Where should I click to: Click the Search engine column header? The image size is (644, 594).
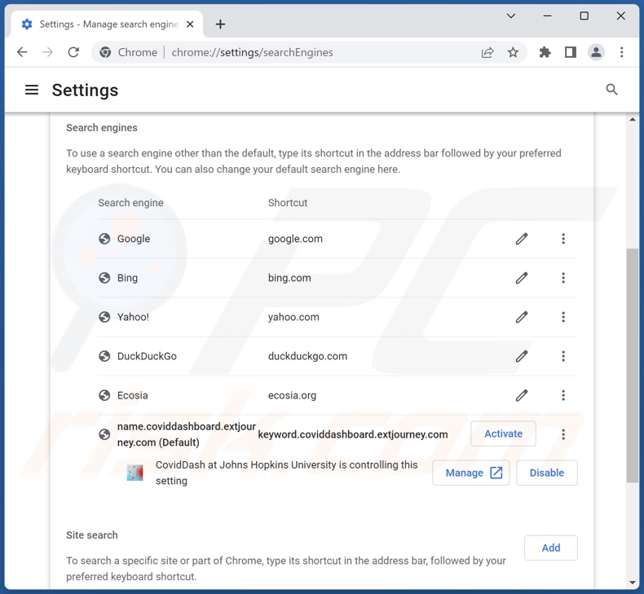[x=130, y=203]
